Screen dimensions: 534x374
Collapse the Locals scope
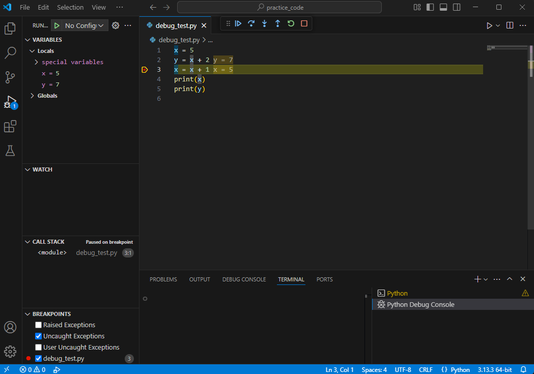[32, 51]
